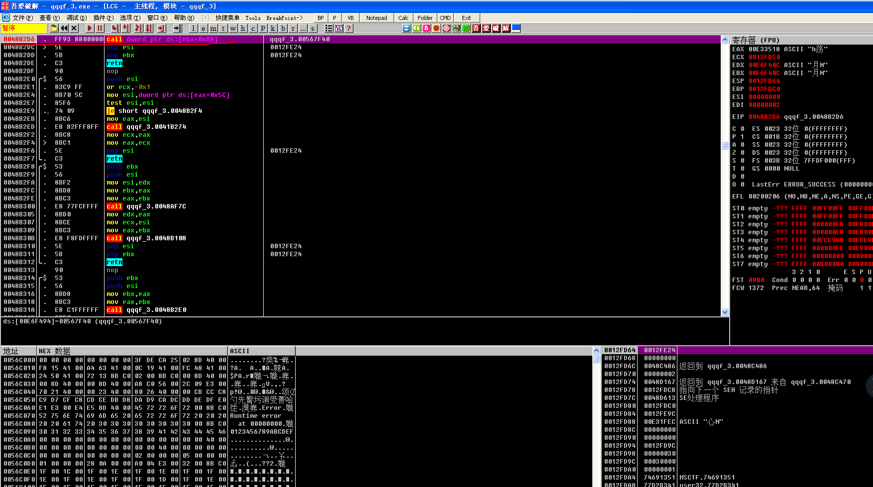This screenshot has width=873, height=487.
Task: Pause execution with the red pause icon
Action: pos(100,28)
